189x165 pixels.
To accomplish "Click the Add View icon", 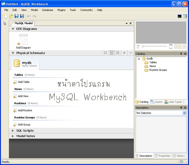I will [x=15, y=96].
